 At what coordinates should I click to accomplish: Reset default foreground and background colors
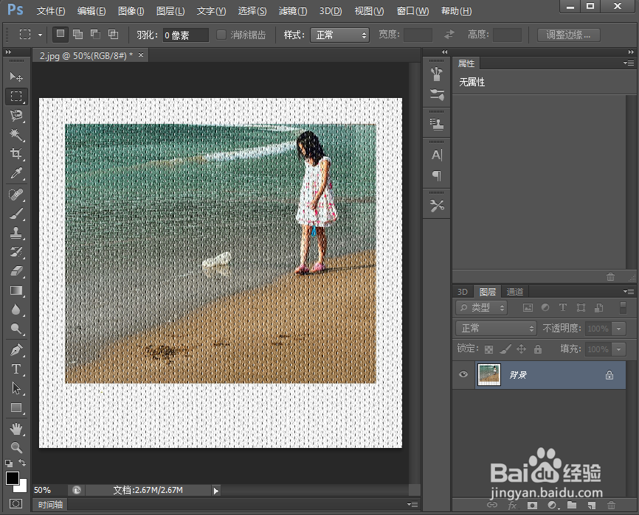point(9,463)
